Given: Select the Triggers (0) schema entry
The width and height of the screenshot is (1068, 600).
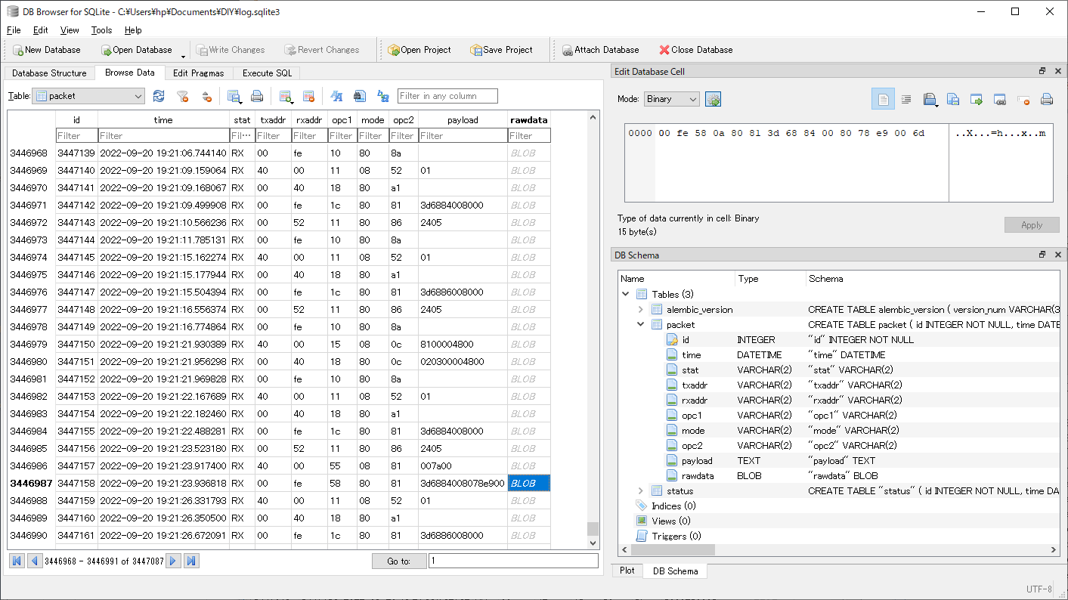Looking at the screenshot, I should (676, 536).
